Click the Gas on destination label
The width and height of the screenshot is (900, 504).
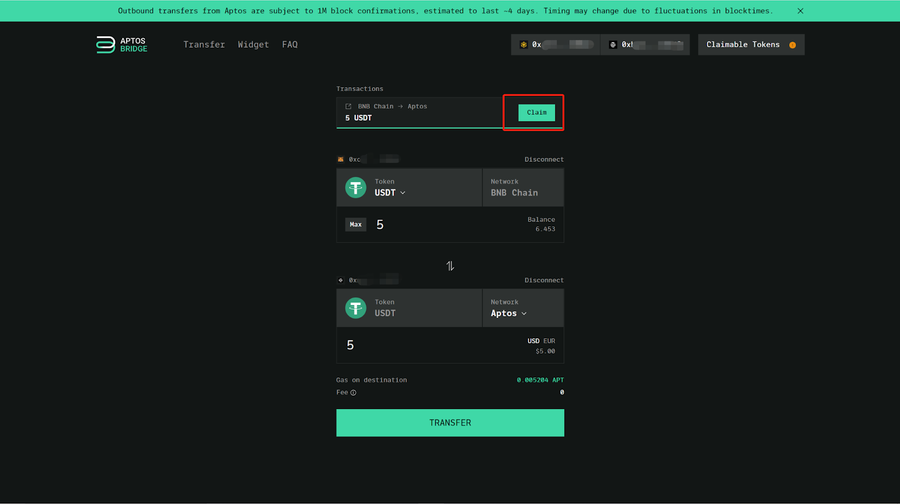pyautogui.click(x=371, y=380)
